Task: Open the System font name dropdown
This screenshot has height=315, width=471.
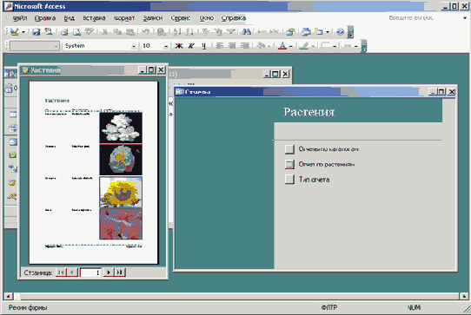Action: [x=134, y=46]
